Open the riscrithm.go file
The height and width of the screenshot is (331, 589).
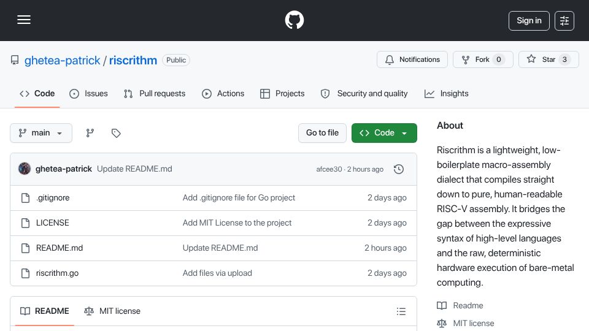(x=57, y=273)
